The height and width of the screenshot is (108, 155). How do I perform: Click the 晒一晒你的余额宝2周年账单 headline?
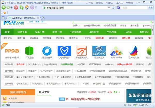(83, 99)
